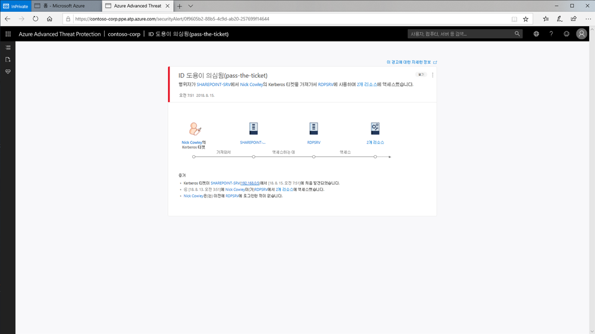This screenshot has height=334, width=595.
Task: Open the alert status dropdown labeled 열기
Action: click(421, 75)
